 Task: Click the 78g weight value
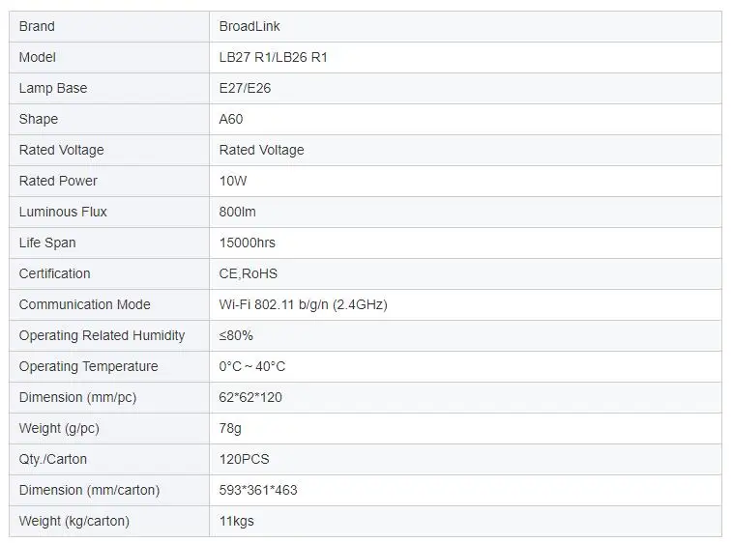230,428
